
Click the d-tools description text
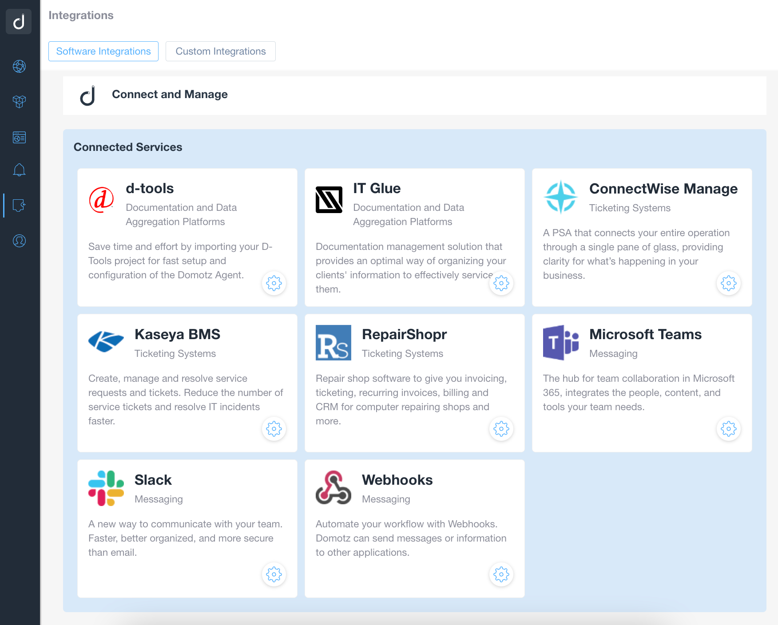point(180,261)
